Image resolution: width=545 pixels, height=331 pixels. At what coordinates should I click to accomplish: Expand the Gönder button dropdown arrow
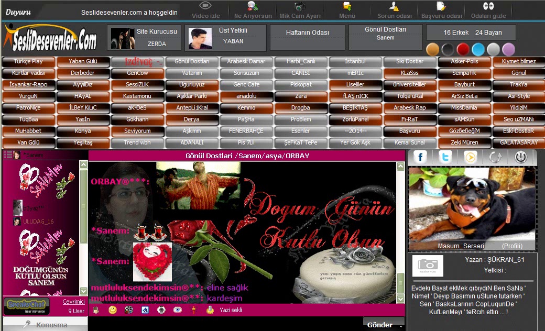point(401,326)
